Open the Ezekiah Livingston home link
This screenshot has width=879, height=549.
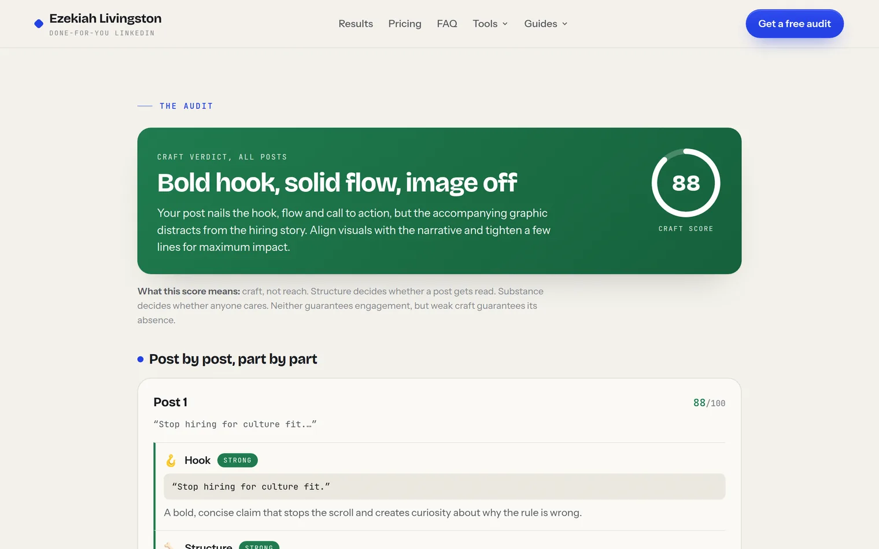(98, 24)
